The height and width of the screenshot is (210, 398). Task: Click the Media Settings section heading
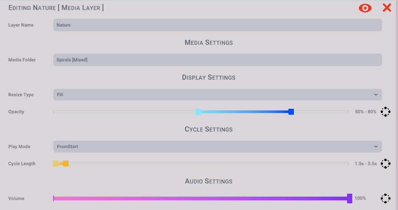(x=209, y=43)
